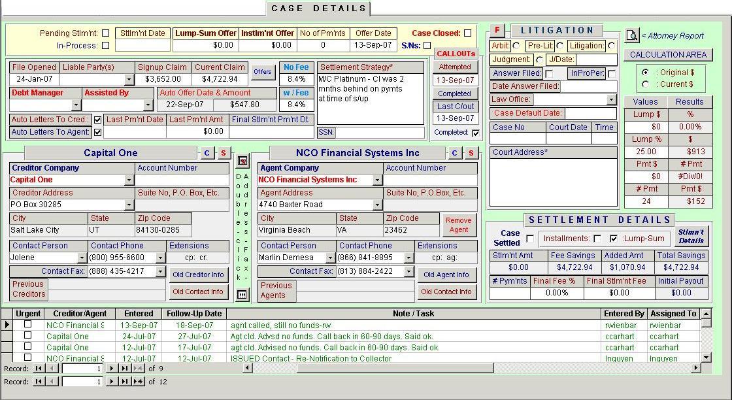Image resolution: width=732 pixels, height=400 pixels.
Task: Click the Attempted callout button
Action: (455, 67)
